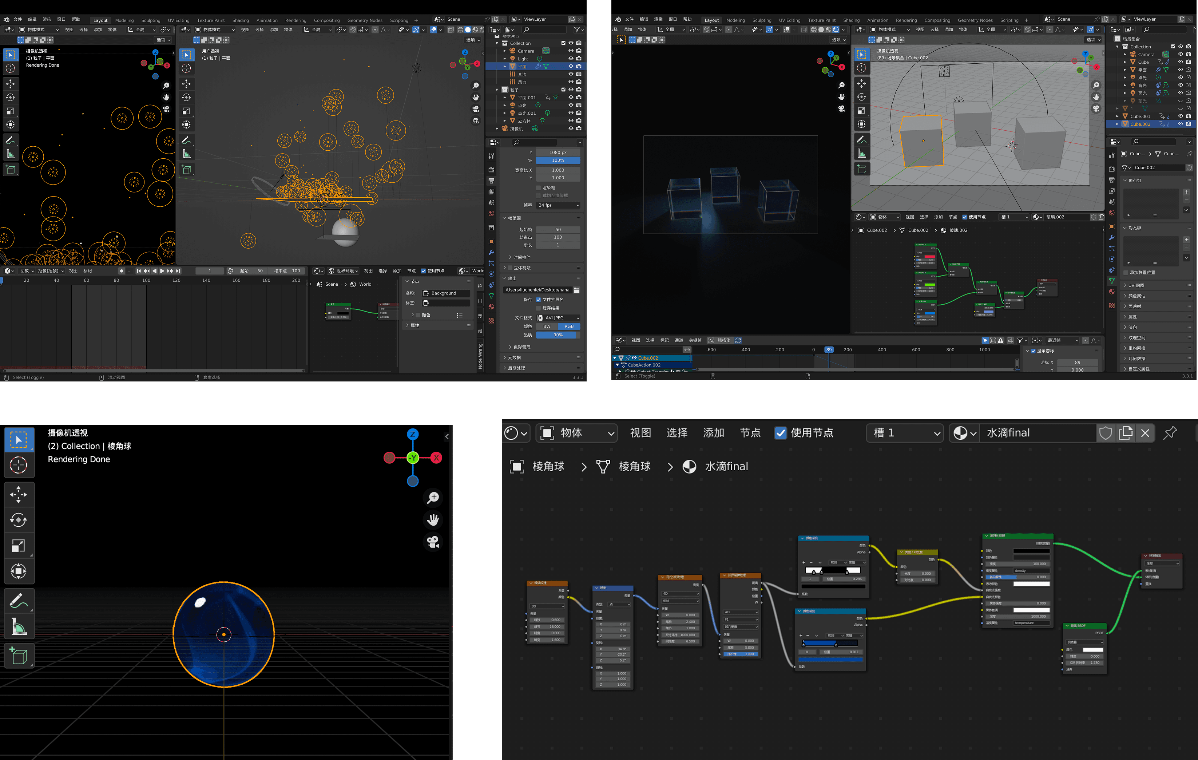Expand the 后期处理 panel
Screen dimensions: 1198x760
pos(516,368)
